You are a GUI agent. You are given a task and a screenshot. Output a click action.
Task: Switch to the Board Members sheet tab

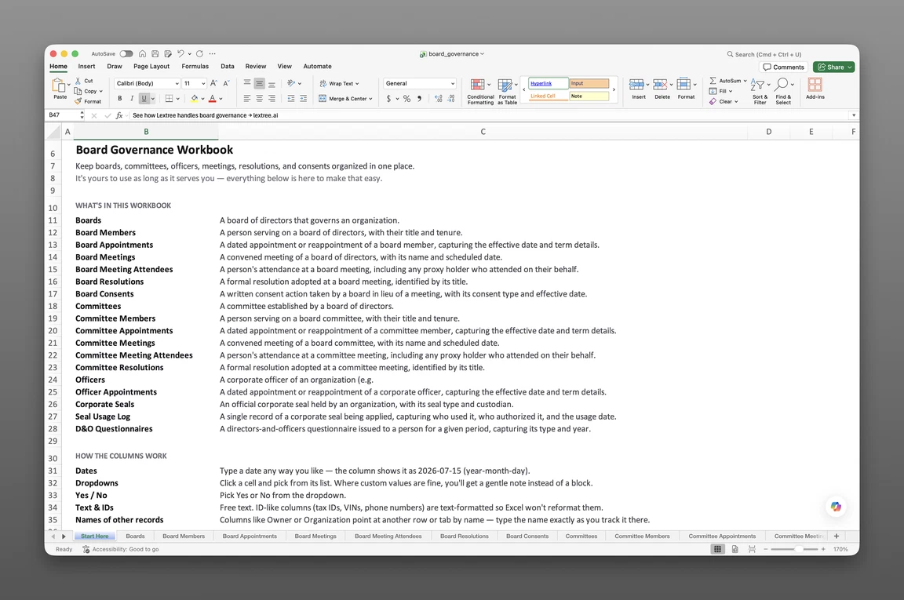(x=184, y=536)
